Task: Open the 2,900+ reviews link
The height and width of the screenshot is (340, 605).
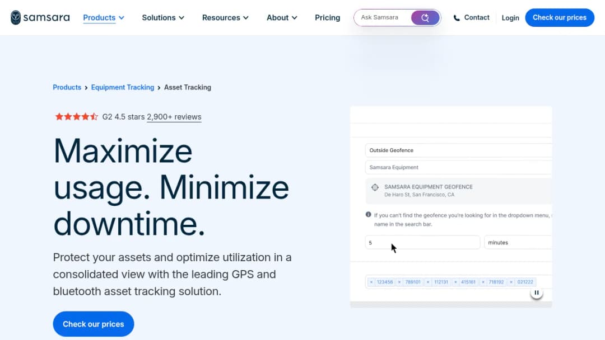Action: point(174,117)
